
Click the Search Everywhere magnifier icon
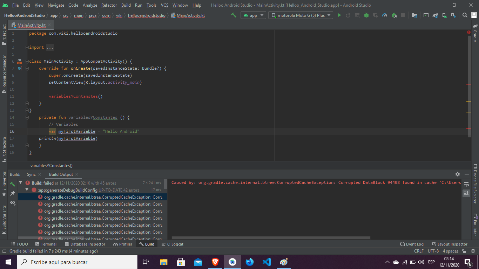(465, 15)
